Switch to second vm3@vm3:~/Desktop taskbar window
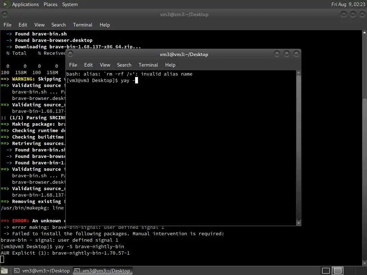This screenshot has width=367, height=275. coord(102,271)
